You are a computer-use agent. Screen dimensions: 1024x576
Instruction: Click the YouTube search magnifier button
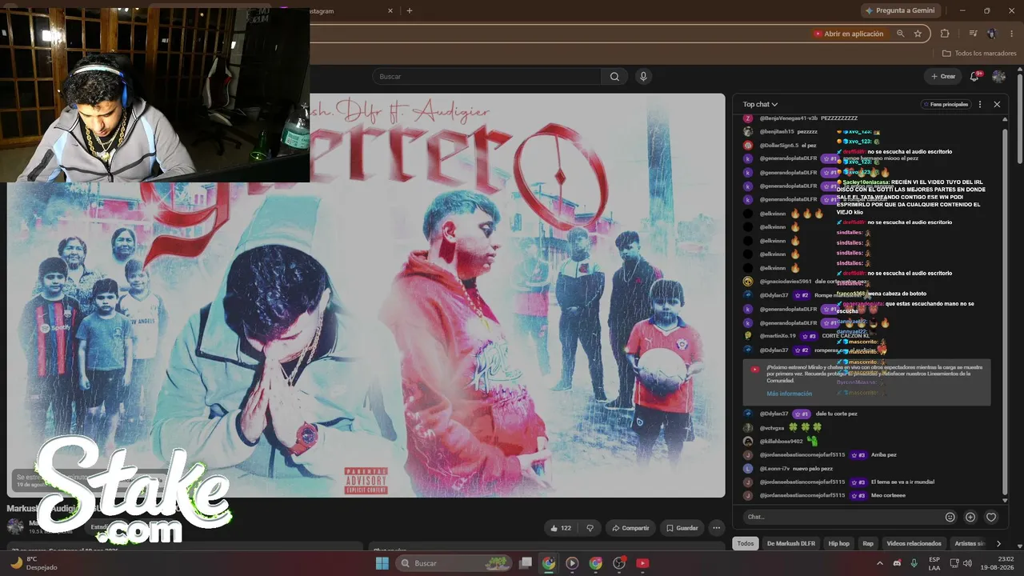point(614,77)
